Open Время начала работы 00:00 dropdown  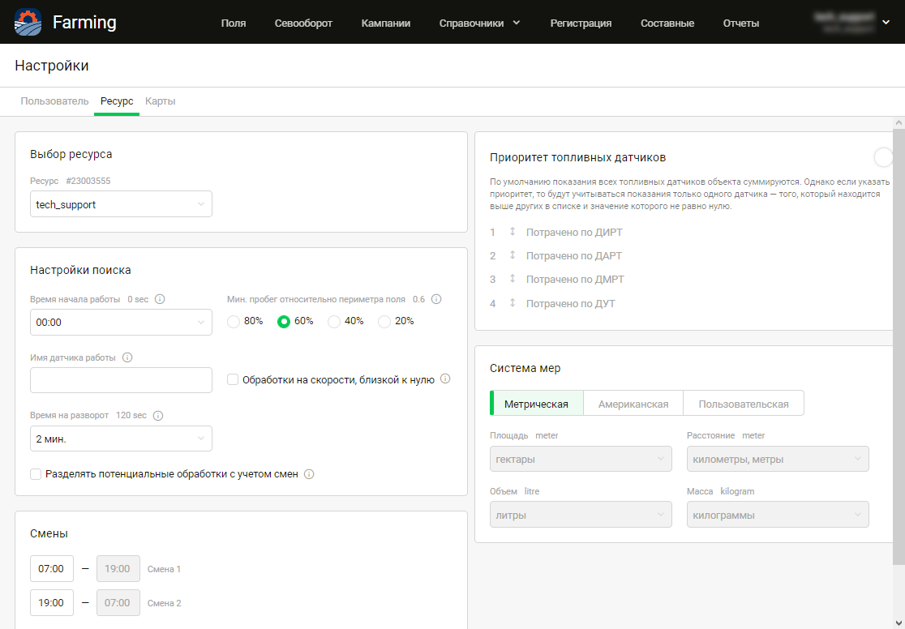pos(121,322)
